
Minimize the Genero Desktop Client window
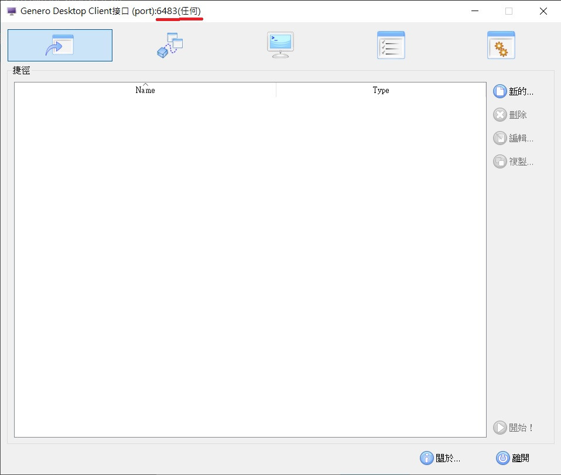tap(475, 11)
